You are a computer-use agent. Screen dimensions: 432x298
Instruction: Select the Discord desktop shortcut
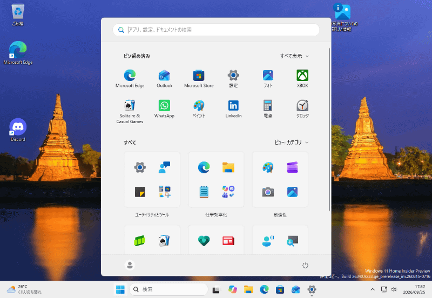pos(18,130)
